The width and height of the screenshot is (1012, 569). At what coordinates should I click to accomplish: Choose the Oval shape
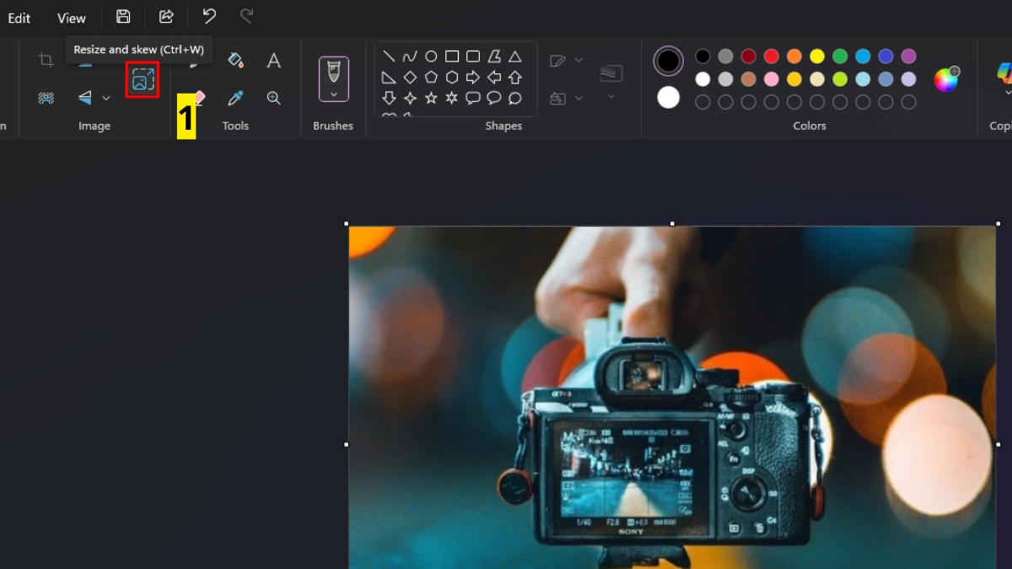point(431,56)
